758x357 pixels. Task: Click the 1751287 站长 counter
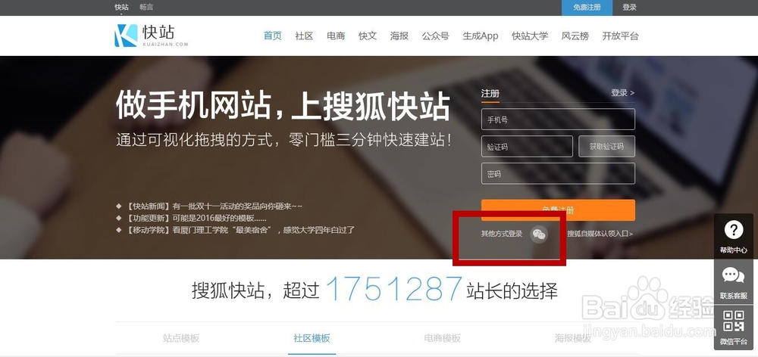click(394, 290)
